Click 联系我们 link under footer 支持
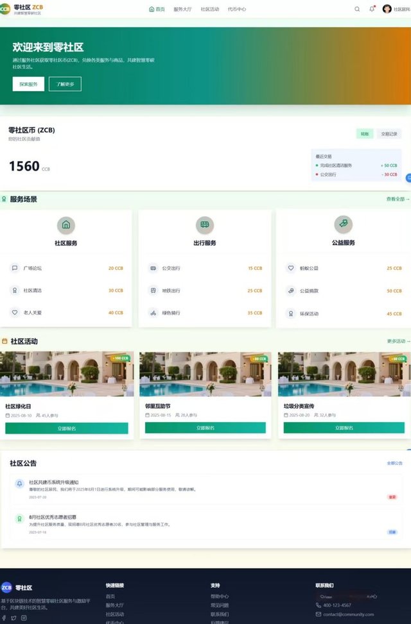The height and width of the screenshot is (624, 411). pos(220,614)
